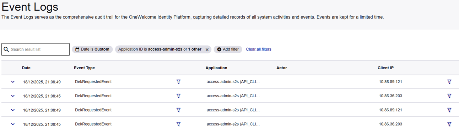Click the Event Logs page heading

tap(30, 7)
